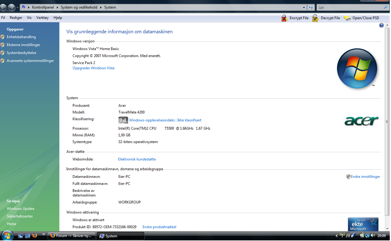Expand arrow after Kontrollpanel breadcrumb
Screen dimensions: 391x241
[58, 7]
